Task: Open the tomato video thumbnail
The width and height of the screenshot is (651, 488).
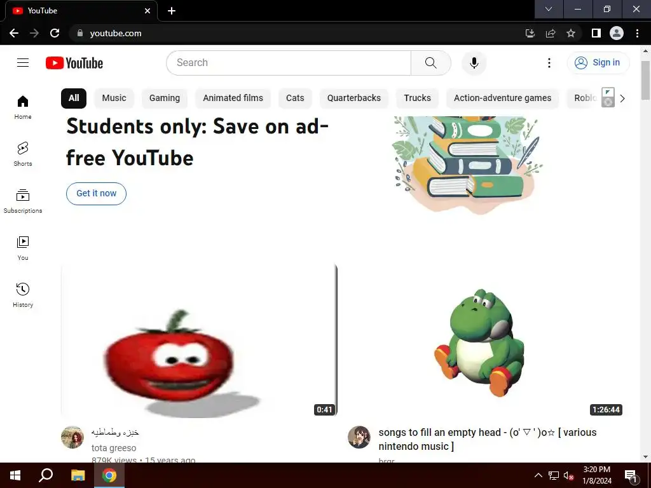Action: (199, 341)
